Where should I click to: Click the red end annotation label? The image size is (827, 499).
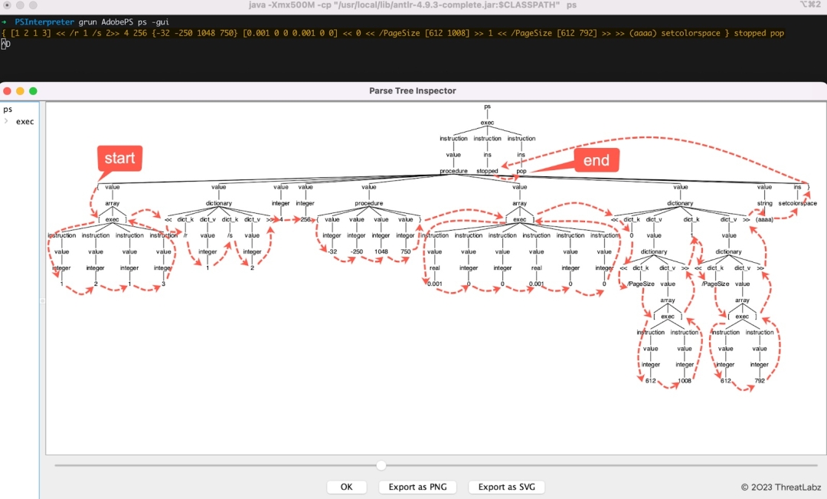(x=597, y=159)
